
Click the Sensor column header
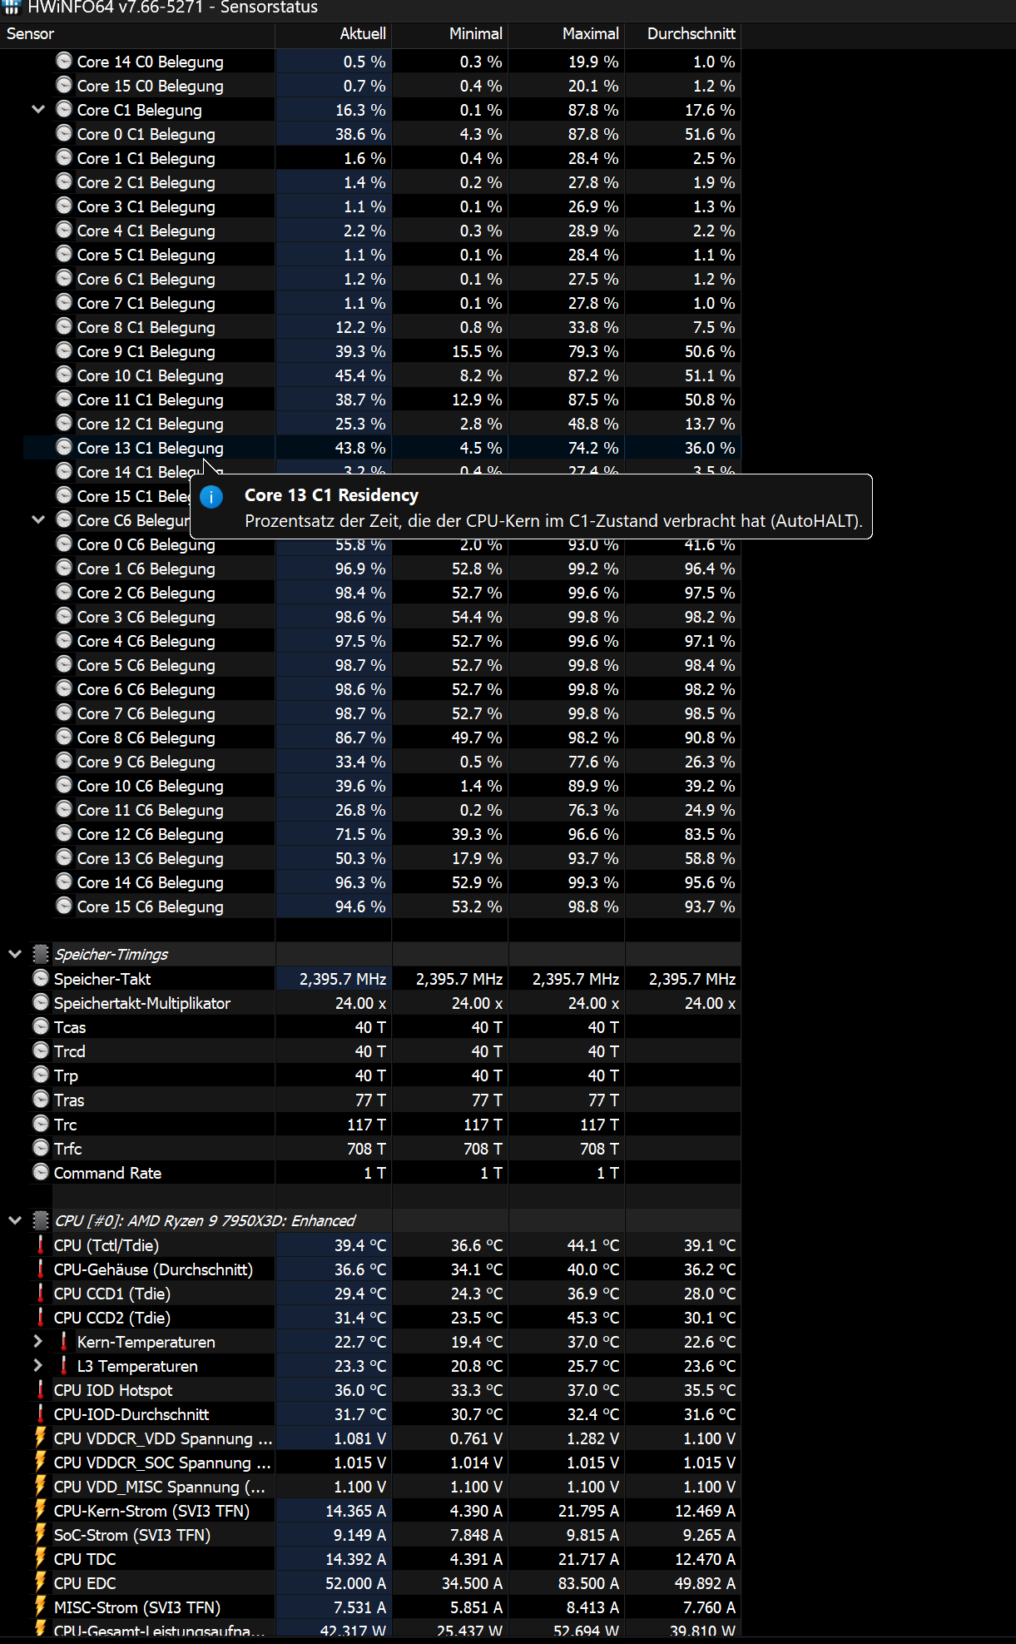137,33
